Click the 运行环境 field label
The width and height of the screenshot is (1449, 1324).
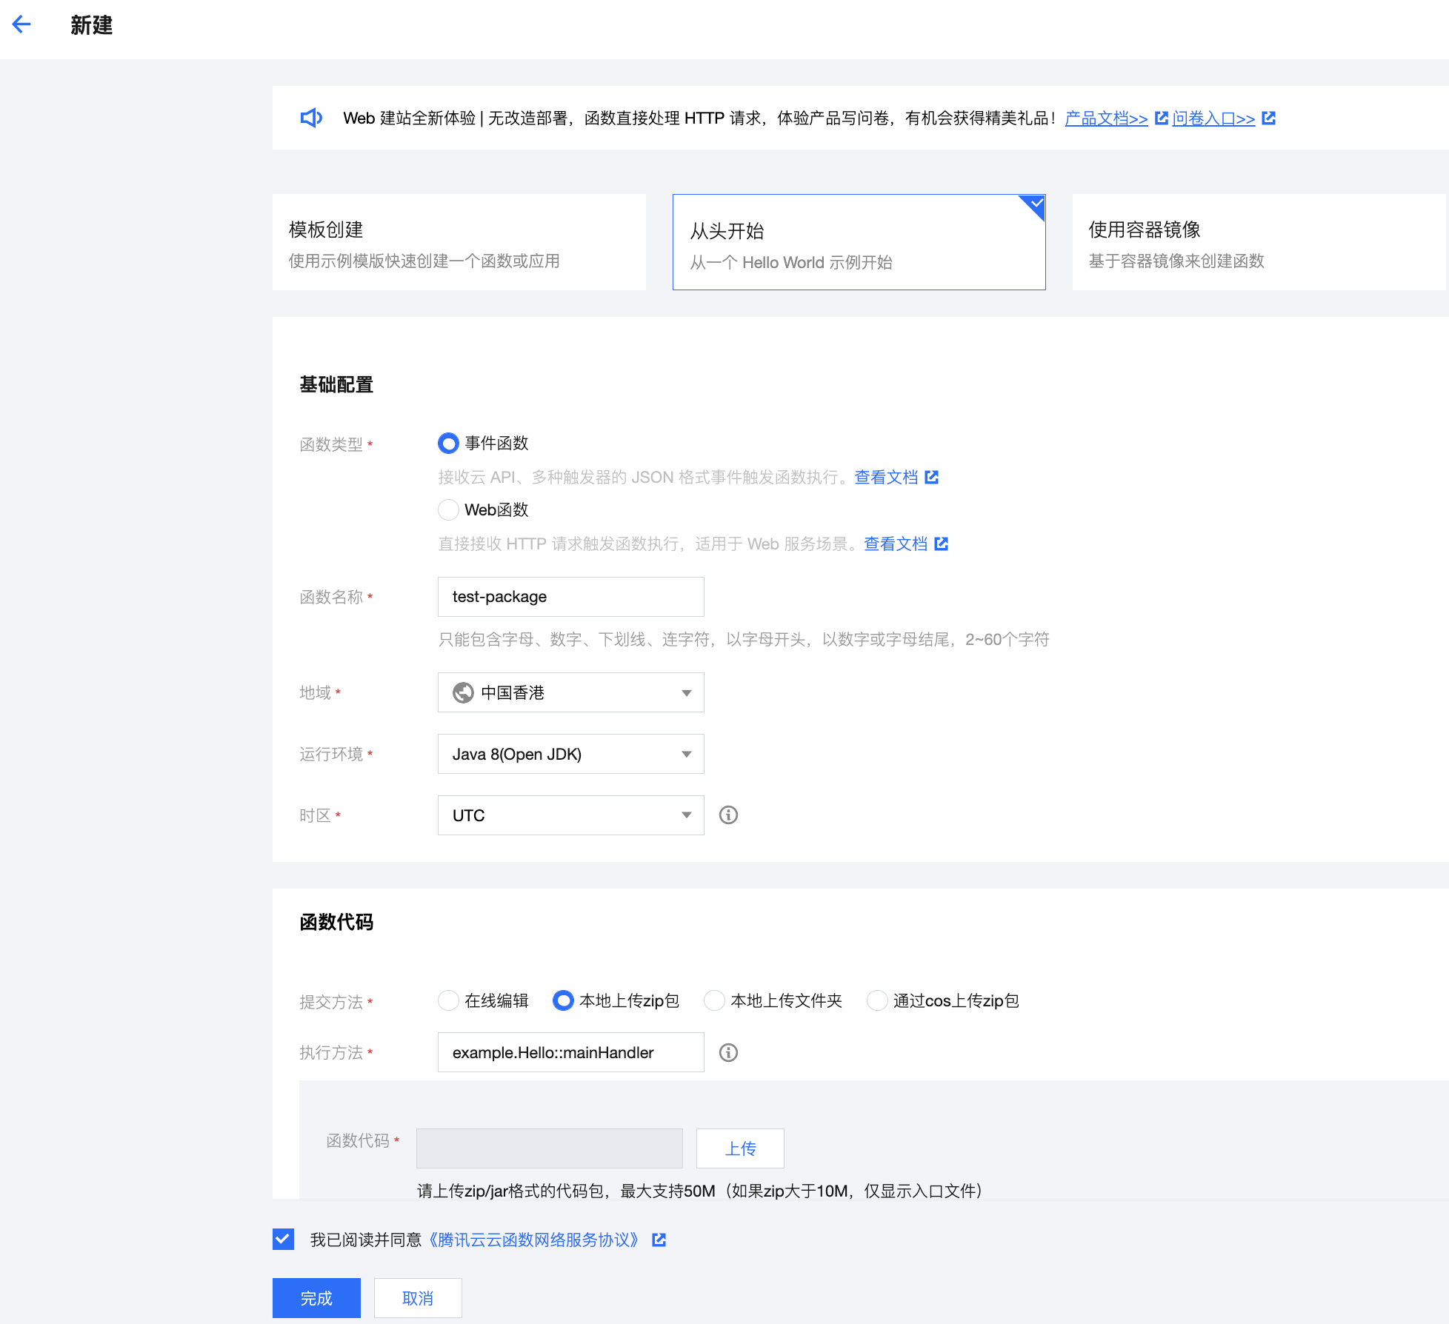tap(331, 755)
